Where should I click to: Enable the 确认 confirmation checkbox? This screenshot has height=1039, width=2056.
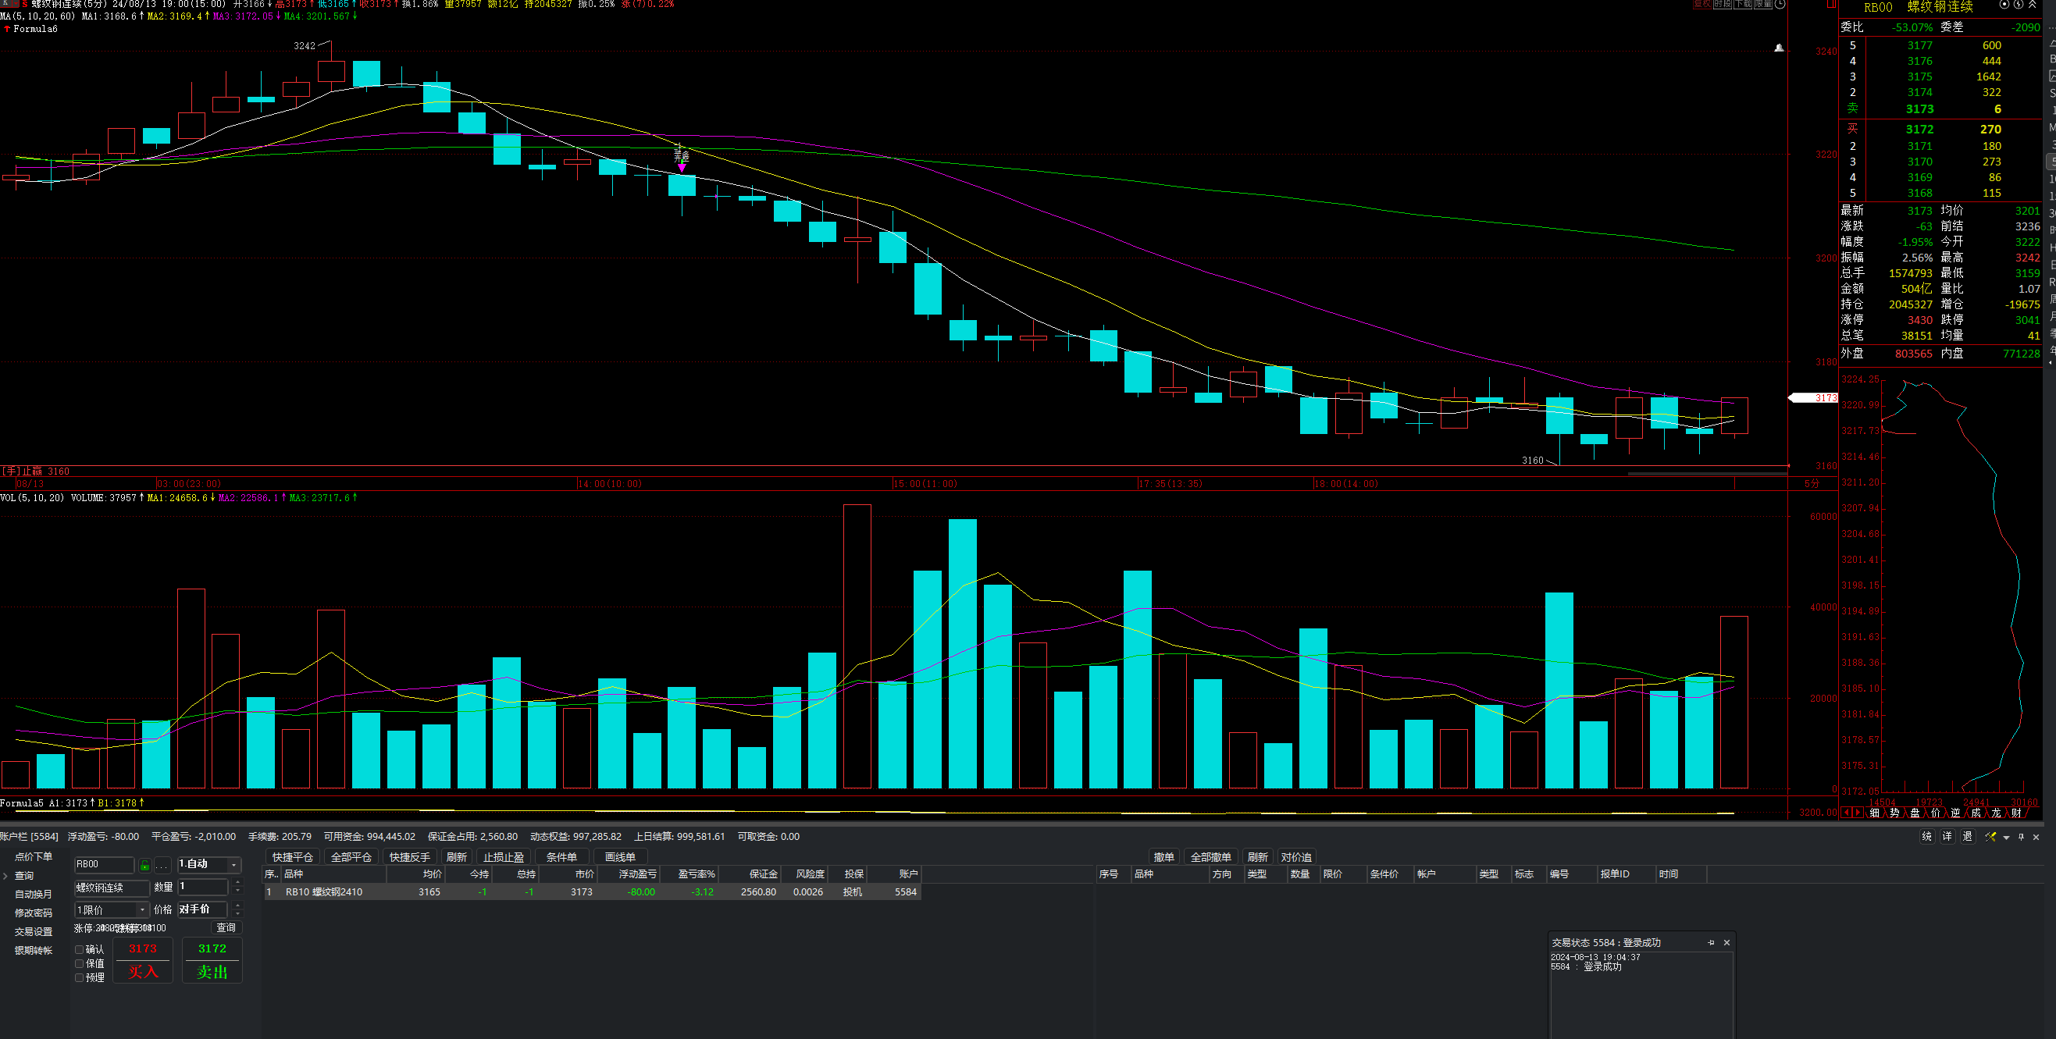[x=79, y=950]
